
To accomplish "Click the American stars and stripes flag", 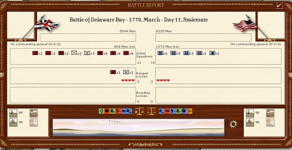I will [x=245, y=24].
